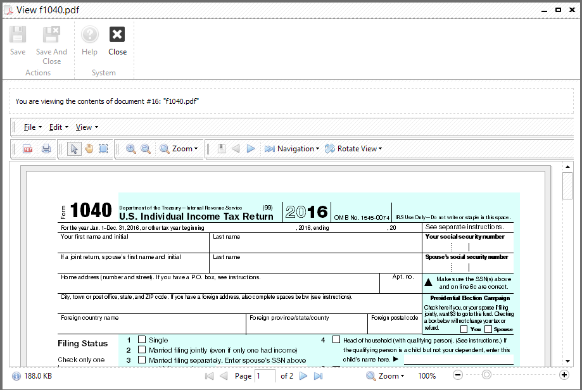This screenshot has height=390, width=582.
Task: Click the 'You are viewing the contents of document #16' message
Action: [107, 101]
